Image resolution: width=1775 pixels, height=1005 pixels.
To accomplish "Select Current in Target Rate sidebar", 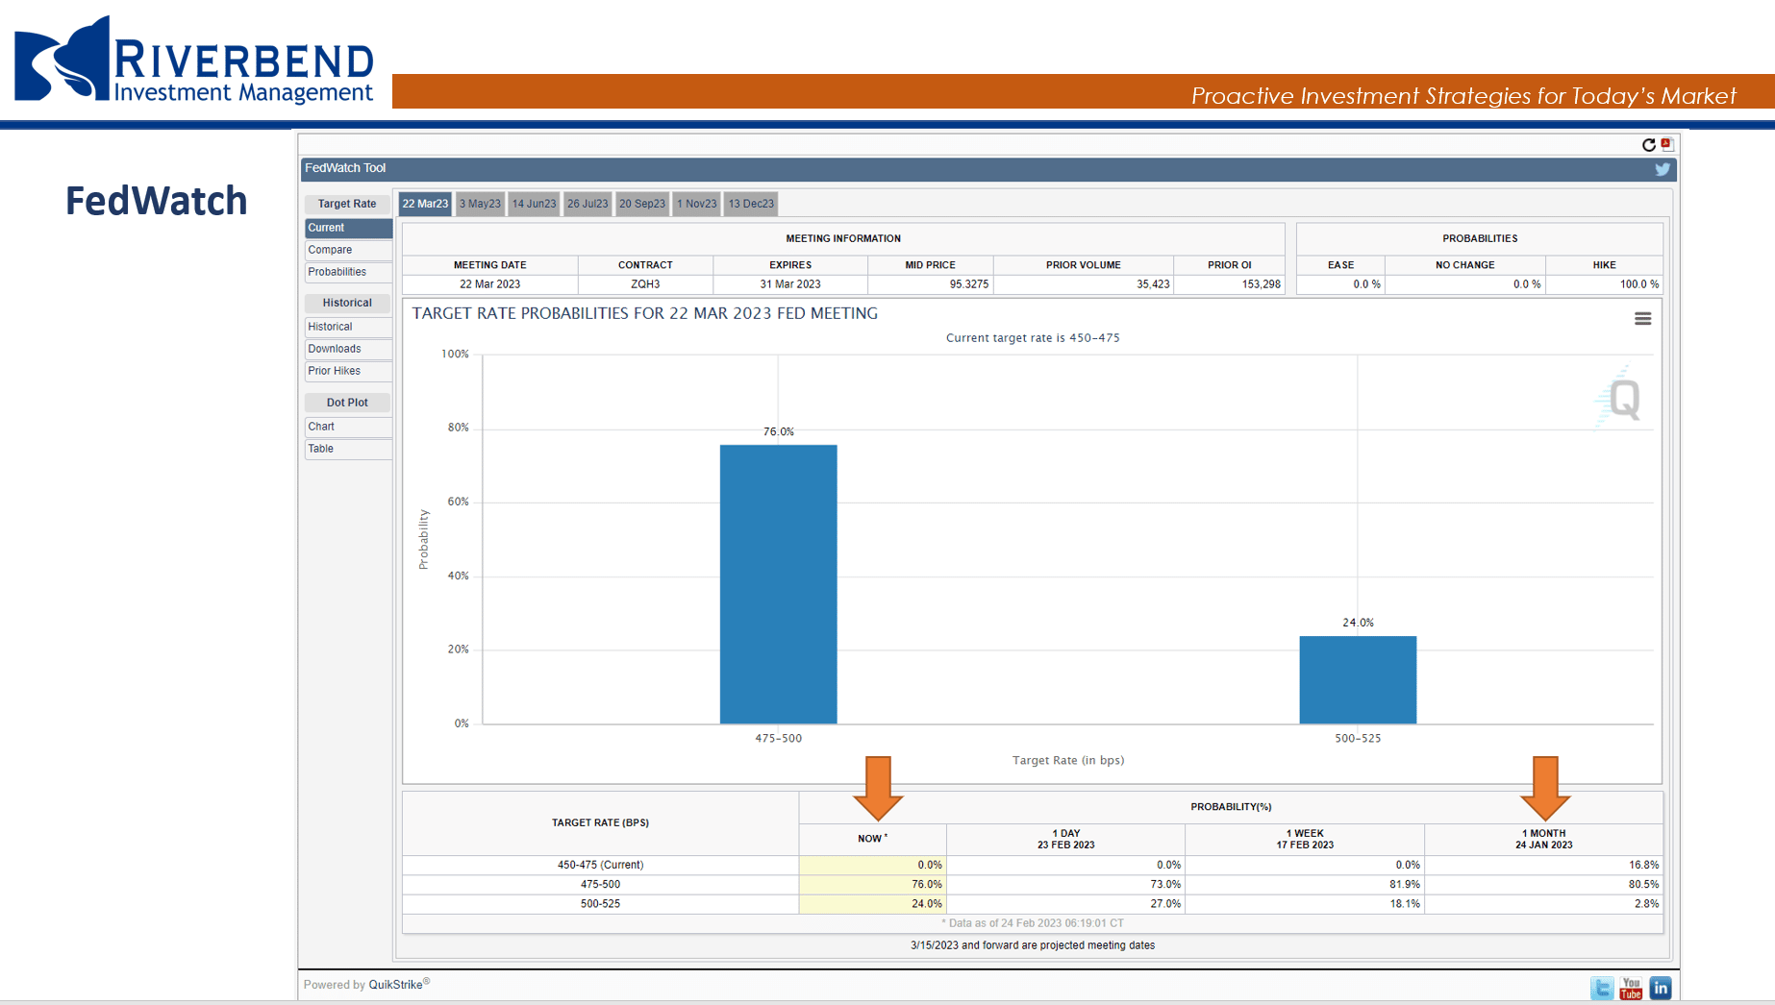I will pyautogui.click(x=348, y=228).
